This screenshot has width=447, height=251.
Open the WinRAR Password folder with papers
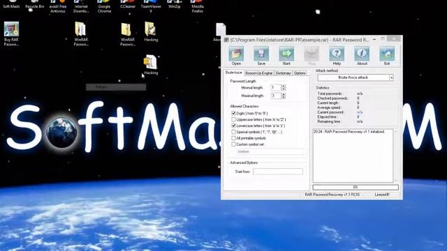81,34
